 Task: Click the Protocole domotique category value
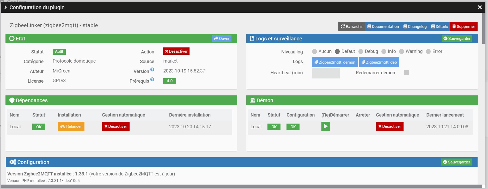74,61
